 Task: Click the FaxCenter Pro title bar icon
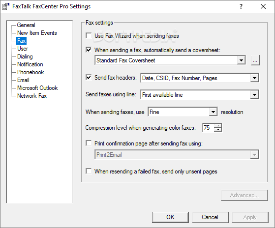(x=5, y=6)
